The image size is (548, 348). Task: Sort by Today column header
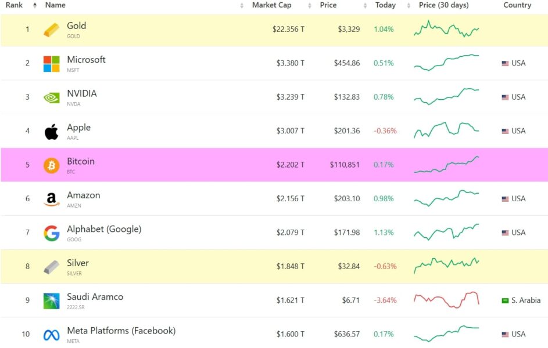(x=385, y=5)
